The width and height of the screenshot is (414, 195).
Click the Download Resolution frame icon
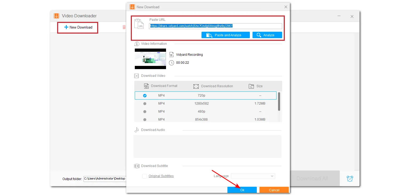pos(196,86)
